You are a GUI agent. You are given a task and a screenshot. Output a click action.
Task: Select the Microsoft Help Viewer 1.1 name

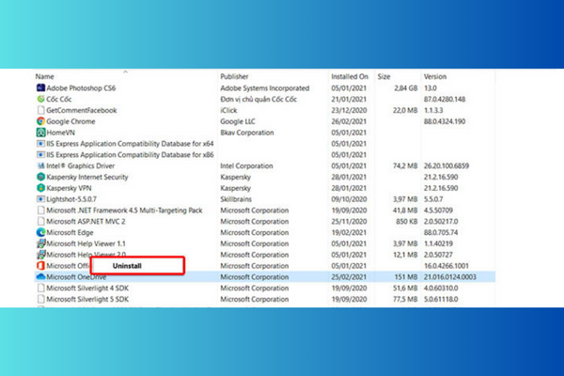(x=86, y=243)
